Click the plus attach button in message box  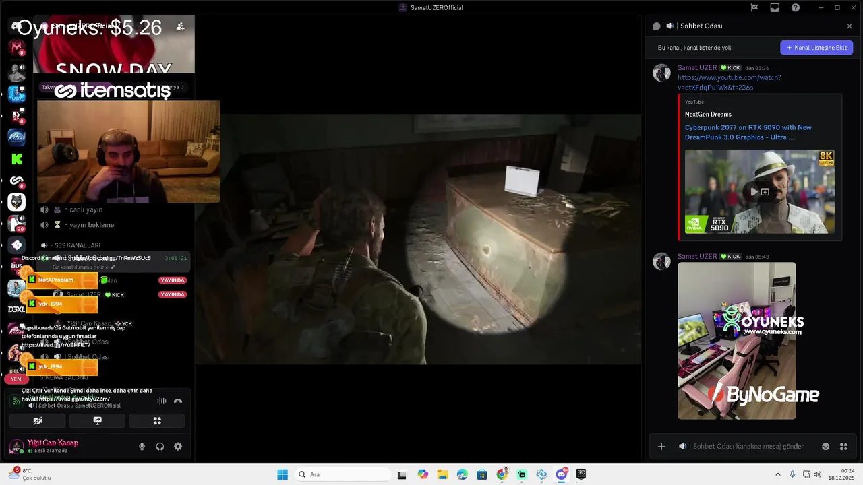click(661, 446)
